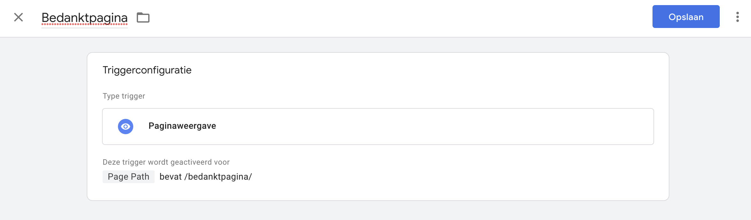Click "Deze trigger wordt geactiveerd voor" text
751x220 pixels.
tap(166, 162)
